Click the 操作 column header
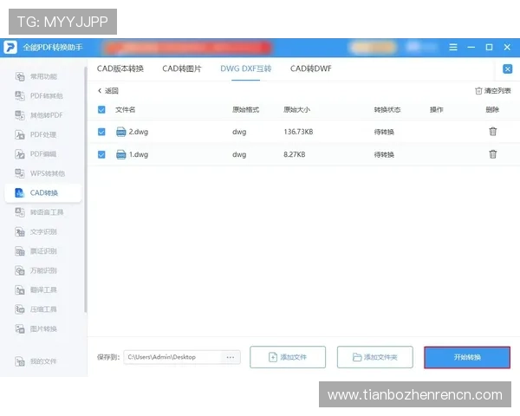The height and width of the screenshot is (416, 520). click(436, 109)
